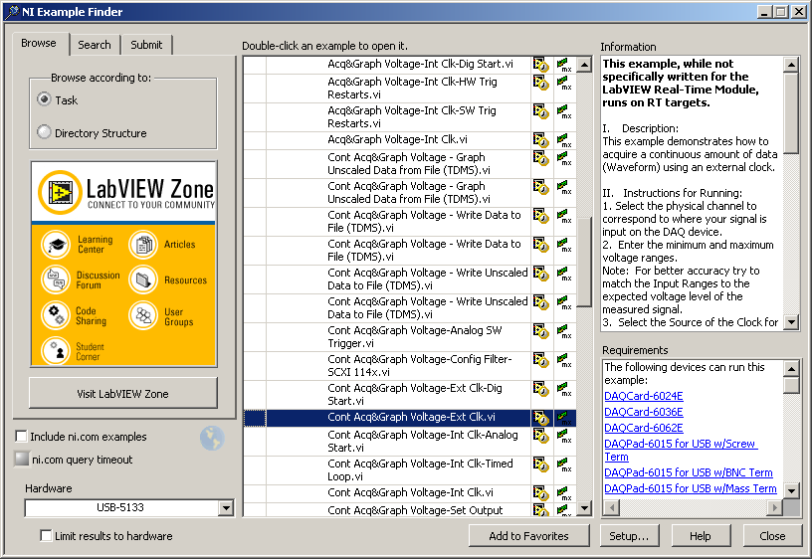
Task: Open DAQPad-6015 for USB w/BNC Term link
Action: (689, 472)
